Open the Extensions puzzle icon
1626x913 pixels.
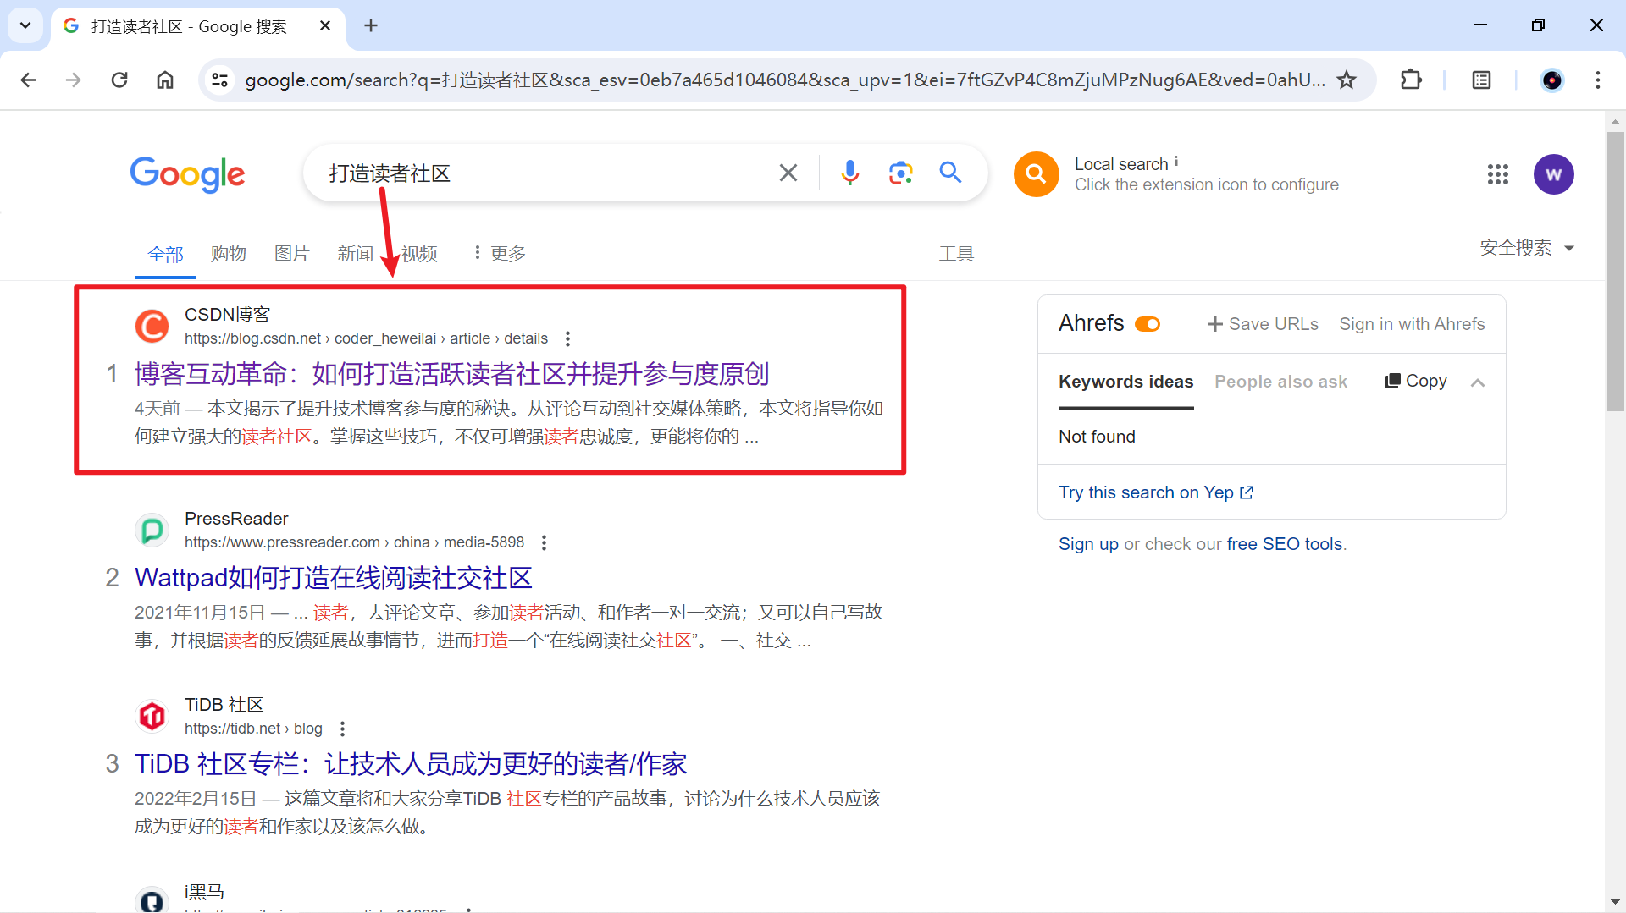1411,80
